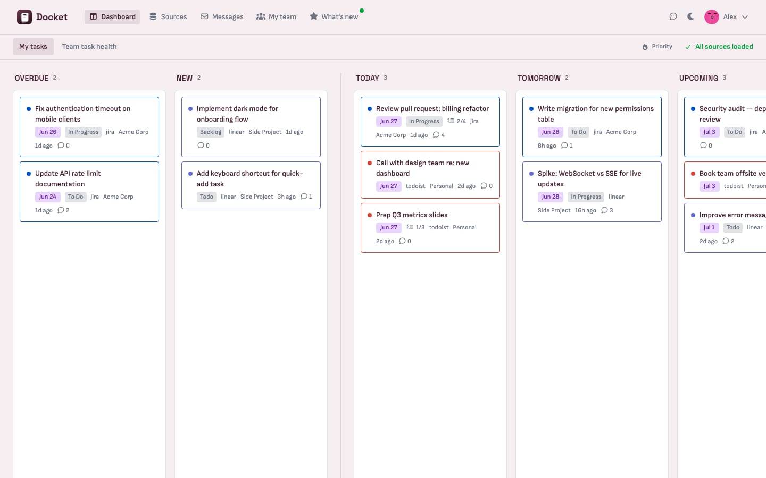
Task: Open Messages from the top nav
Action: (222, 17)
